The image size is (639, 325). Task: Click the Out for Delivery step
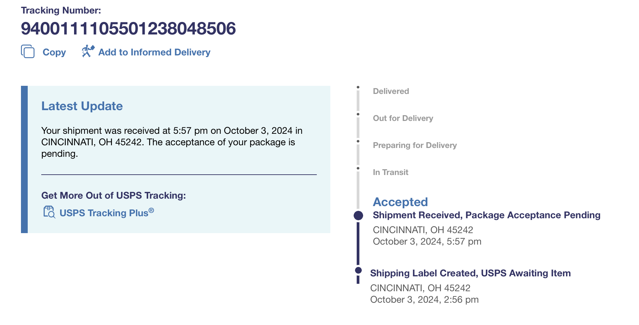pyautogui.click(x=403, y=118)
